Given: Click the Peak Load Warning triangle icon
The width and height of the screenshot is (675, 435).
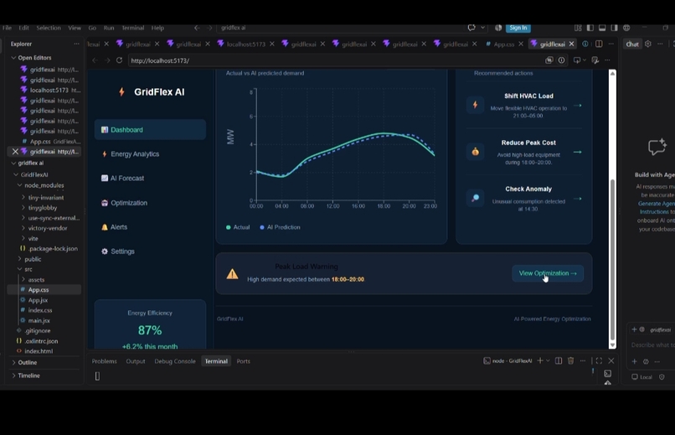Looking at the screenshot, I should (233, 273).
